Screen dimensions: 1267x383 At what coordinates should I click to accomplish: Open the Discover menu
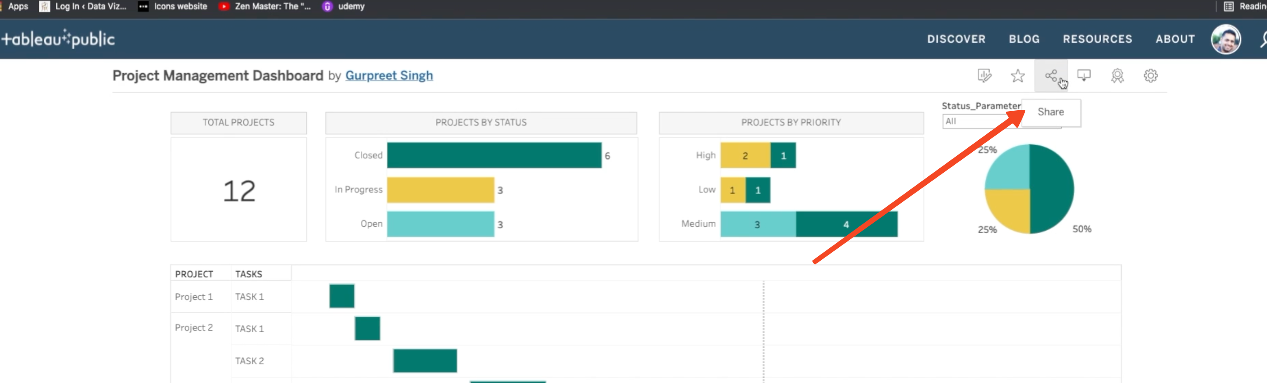(x=956, y=39)
